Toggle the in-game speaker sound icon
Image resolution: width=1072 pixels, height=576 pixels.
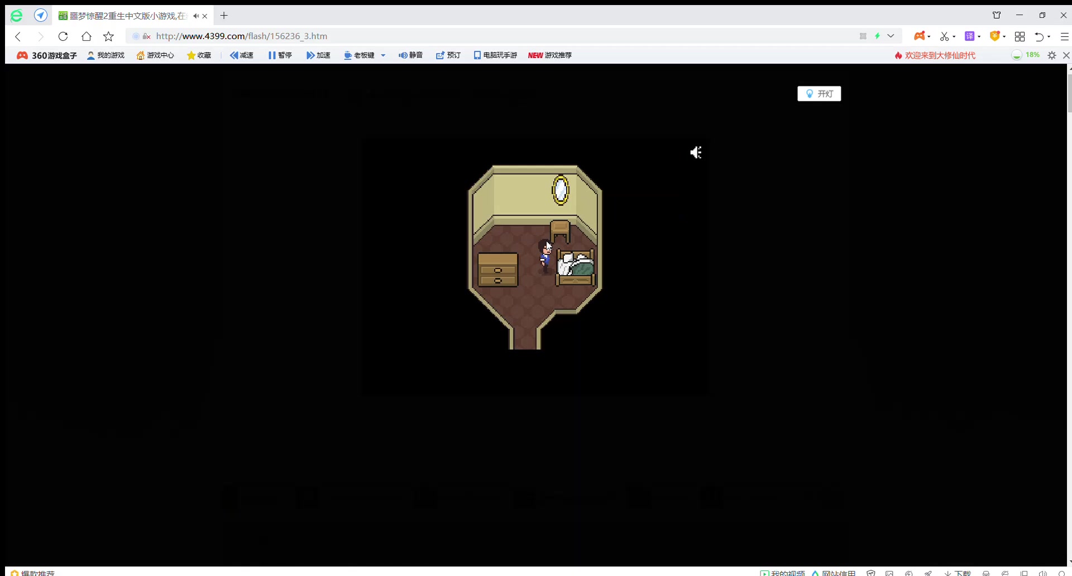coord(696,152)
